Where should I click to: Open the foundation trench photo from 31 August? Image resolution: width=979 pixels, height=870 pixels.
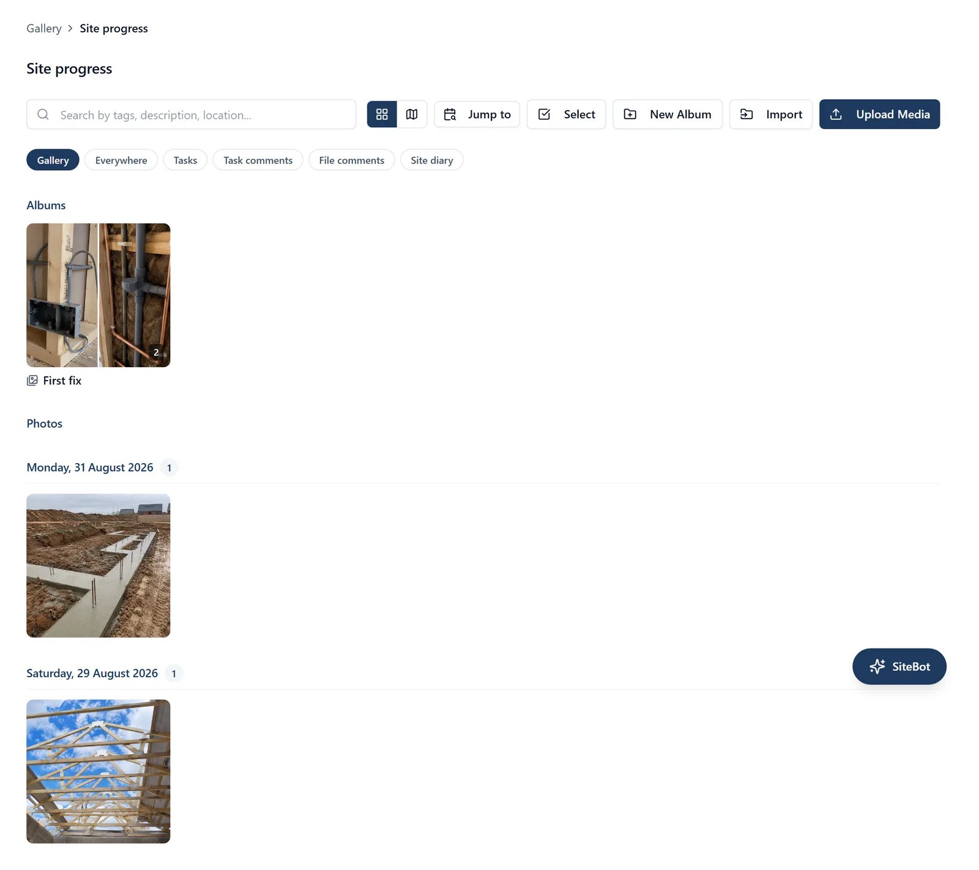pos(99,565)
